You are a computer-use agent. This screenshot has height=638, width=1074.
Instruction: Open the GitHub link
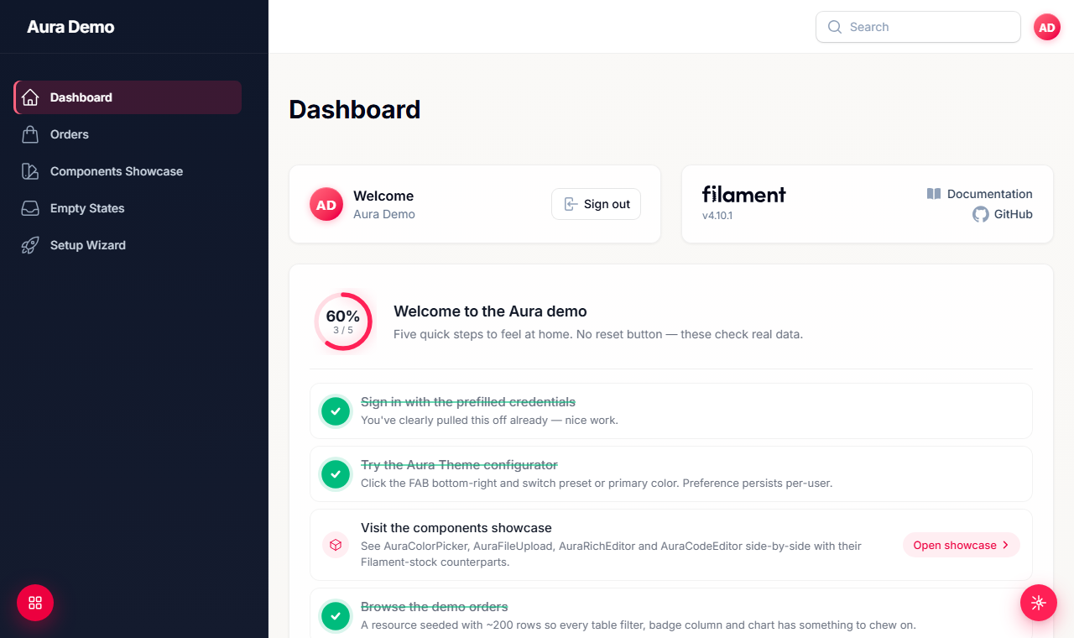coord(1003,214)
